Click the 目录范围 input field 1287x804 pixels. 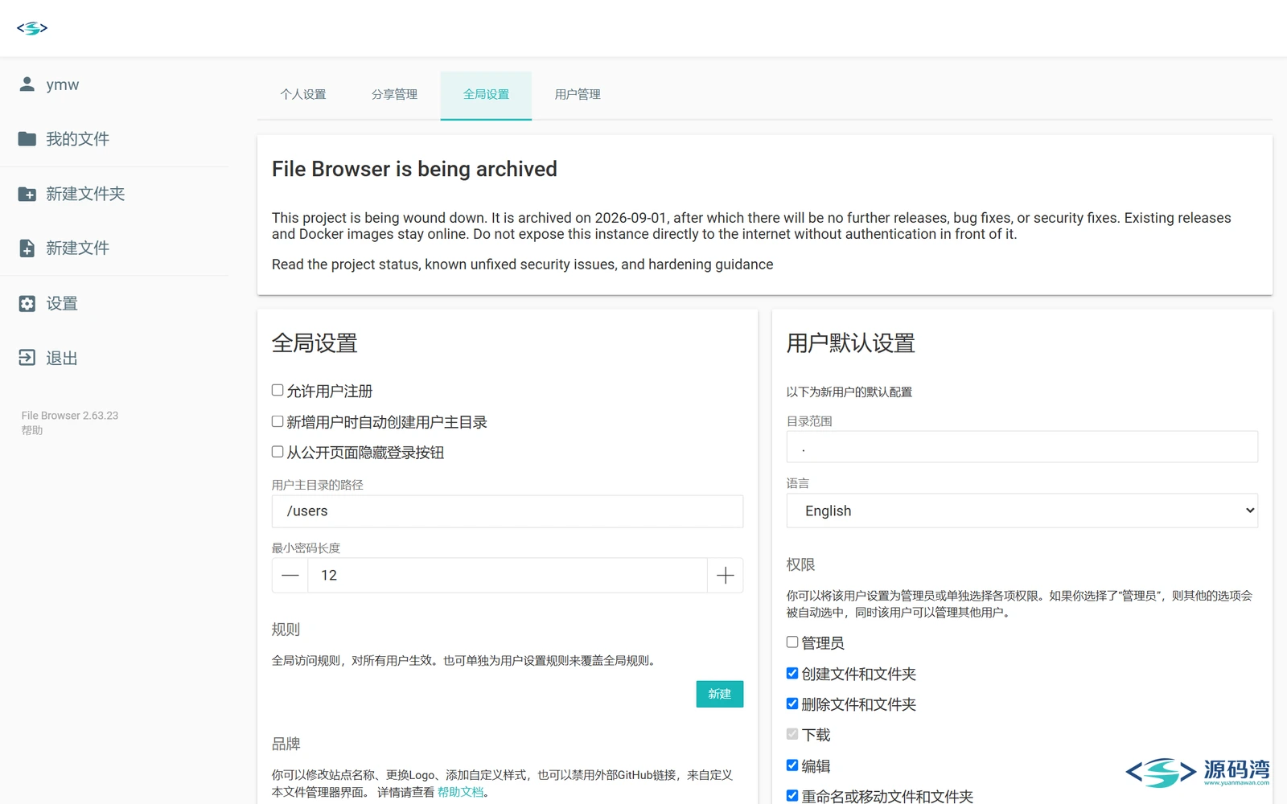pyautogui.click(x=1022, y=447)
